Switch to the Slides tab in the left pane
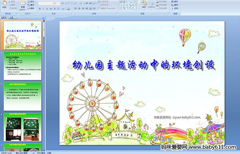This screenshot has height=154, width=240. (4, 18)
